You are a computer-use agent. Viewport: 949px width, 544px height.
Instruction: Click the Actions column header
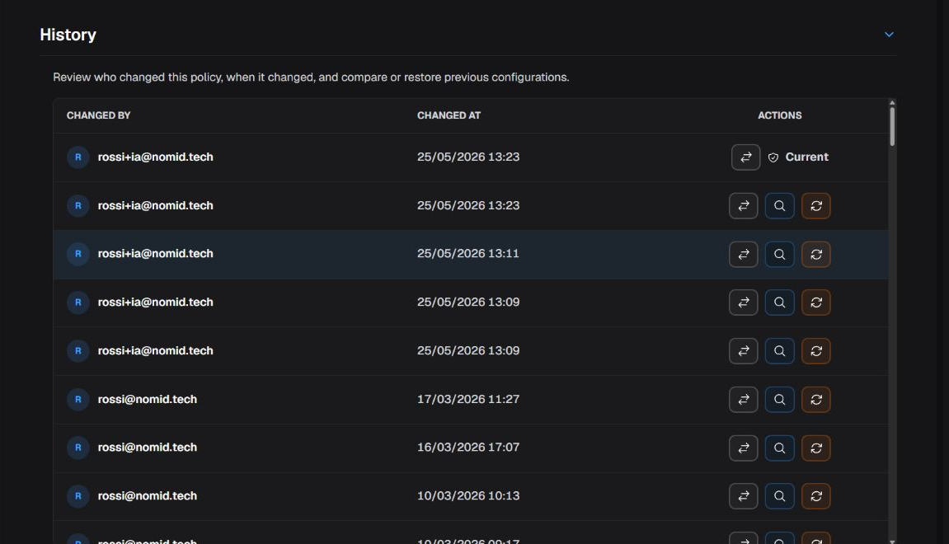pyautogui.click(x=779, y=115)
